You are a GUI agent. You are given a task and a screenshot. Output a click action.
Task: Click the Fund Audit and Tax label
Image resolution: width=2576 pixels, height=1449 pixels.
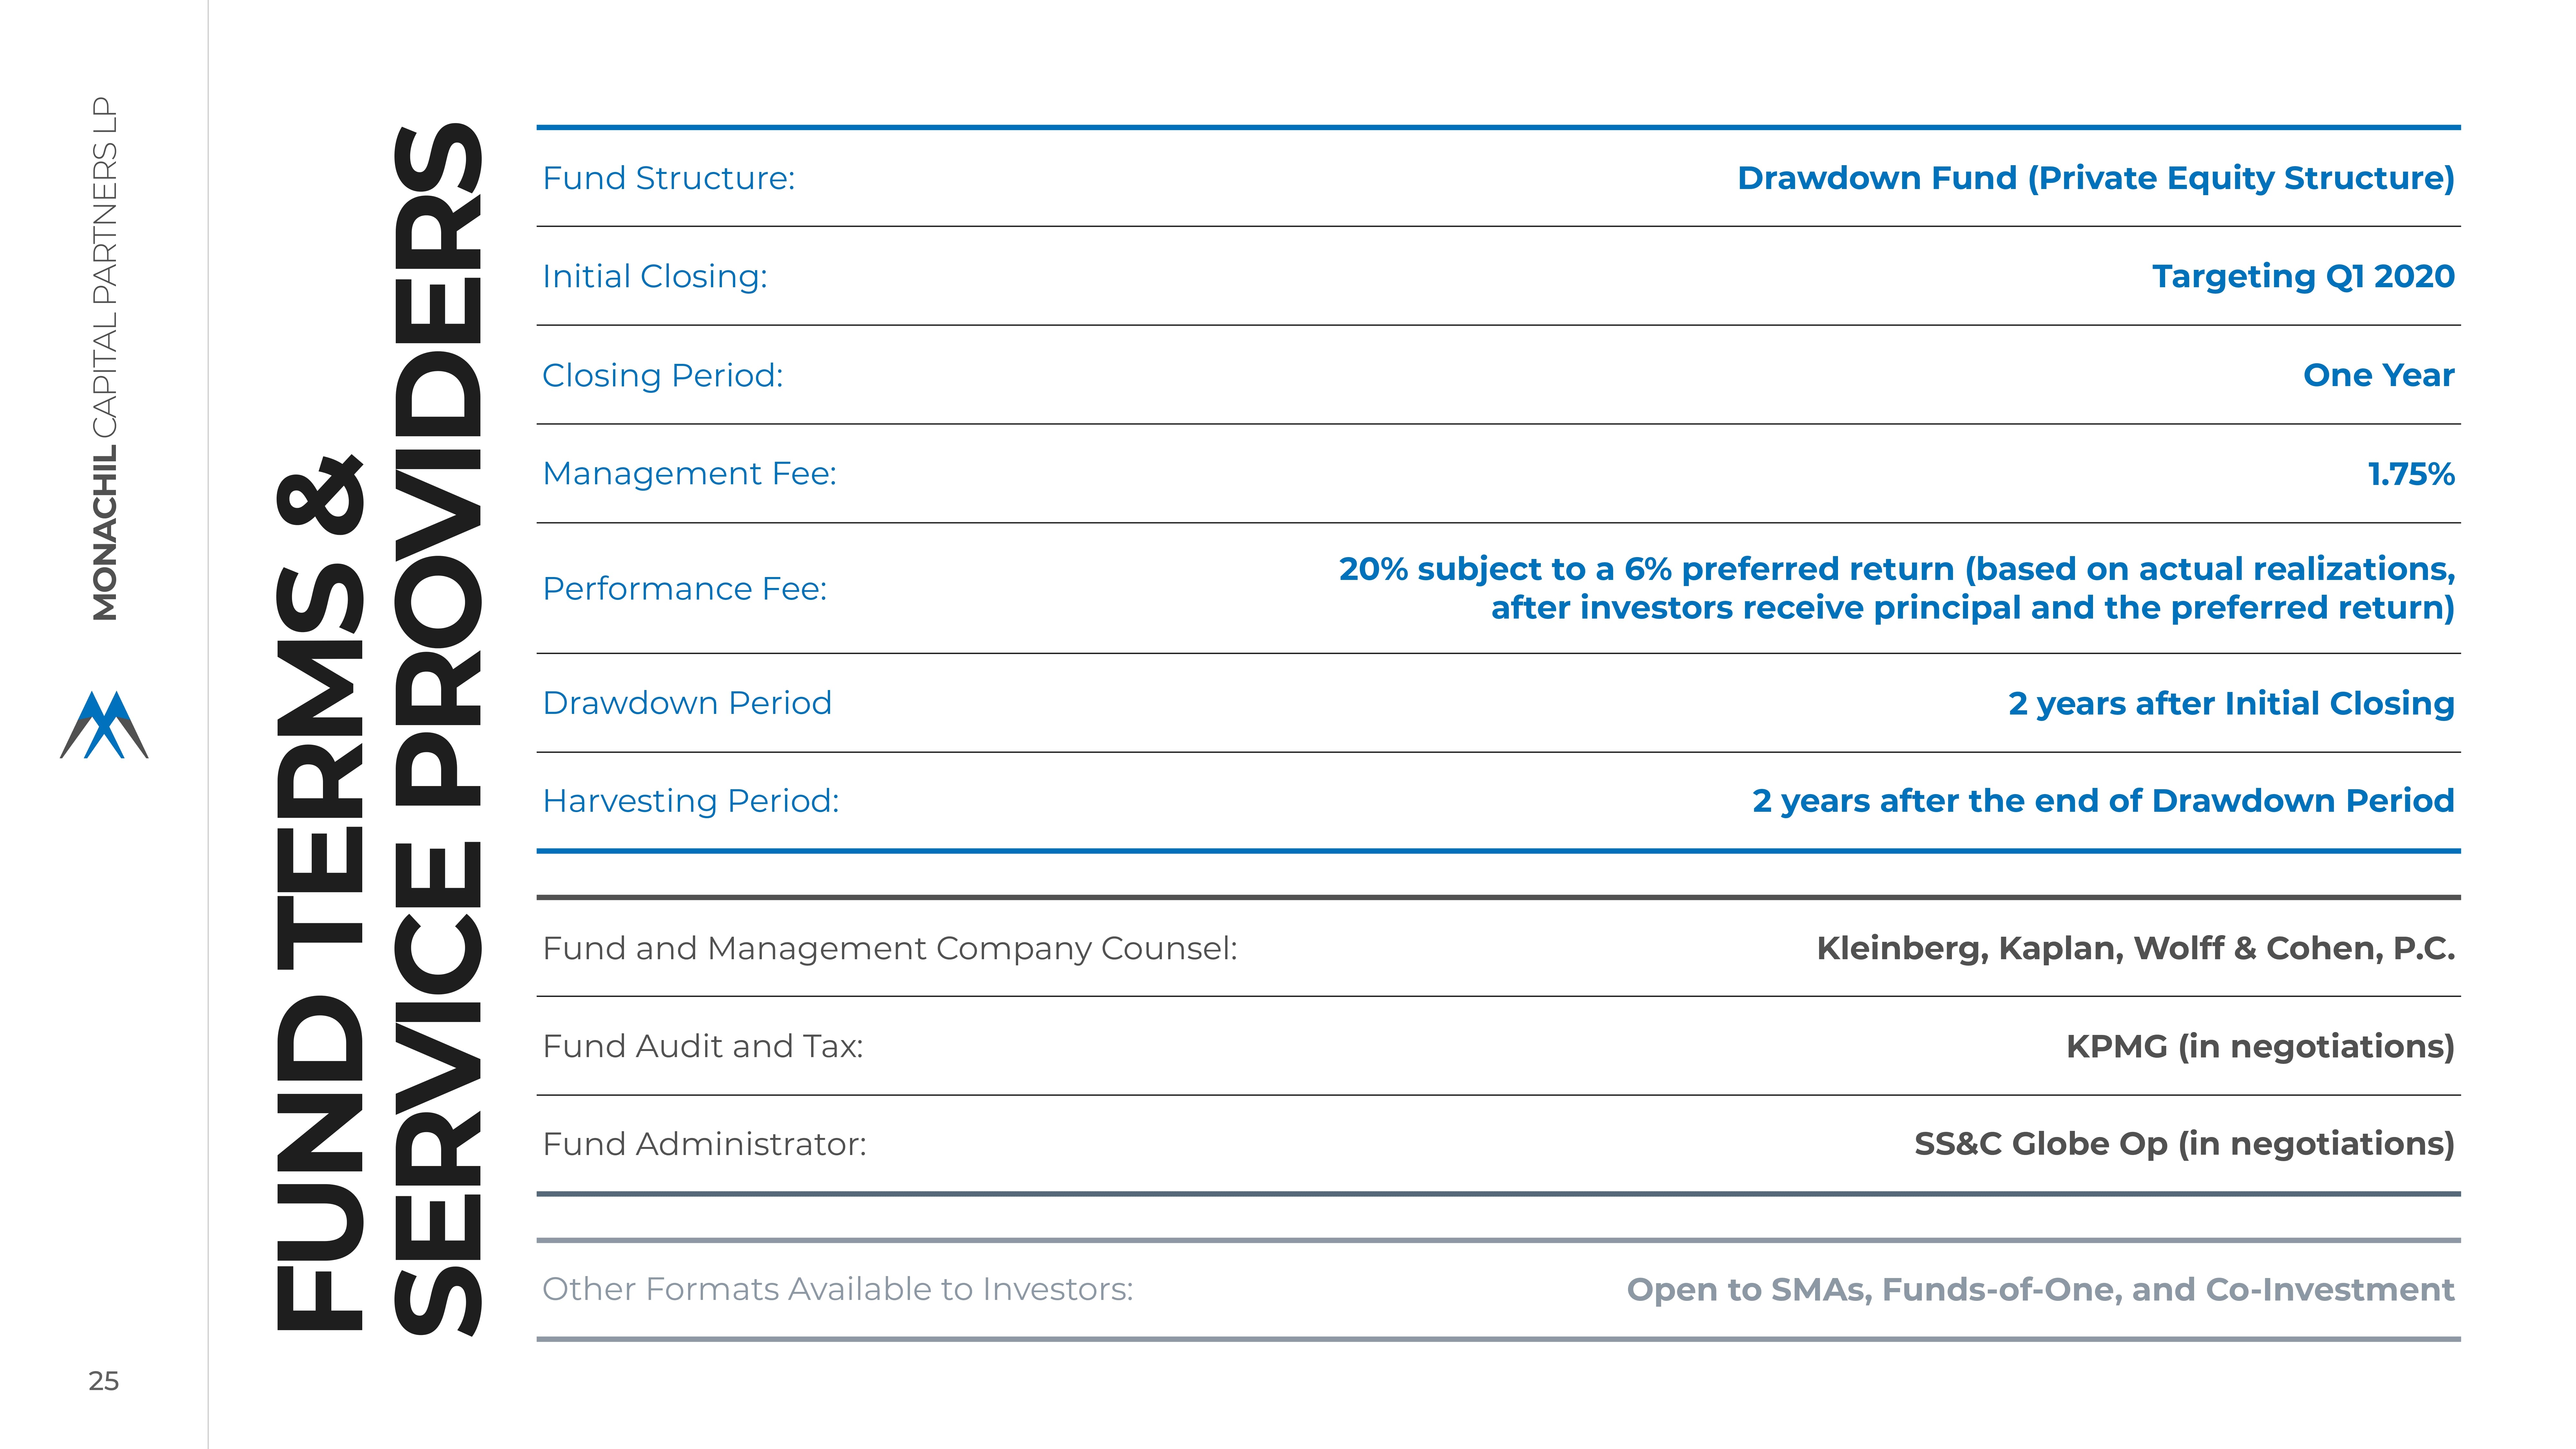click(702, 1046)
